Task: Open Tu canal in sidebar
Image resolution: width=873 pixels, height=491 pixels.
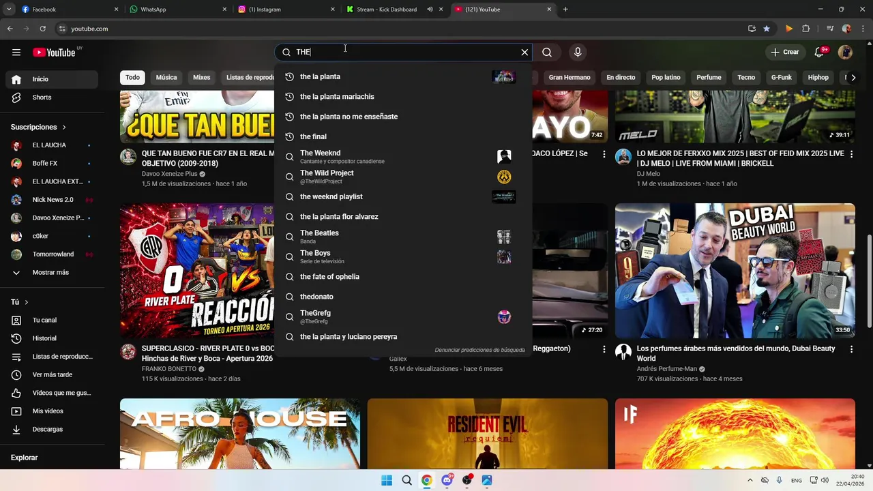Action: coord(52,321)
